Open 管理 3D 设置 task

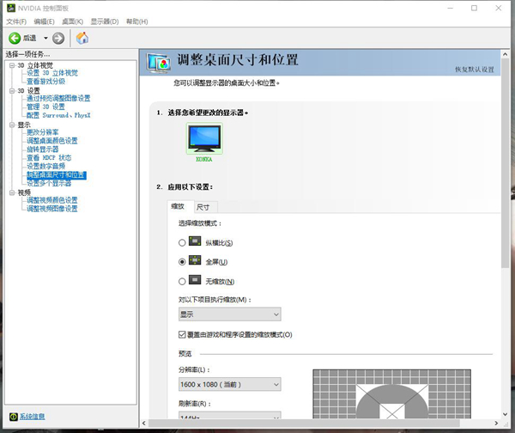45,107
